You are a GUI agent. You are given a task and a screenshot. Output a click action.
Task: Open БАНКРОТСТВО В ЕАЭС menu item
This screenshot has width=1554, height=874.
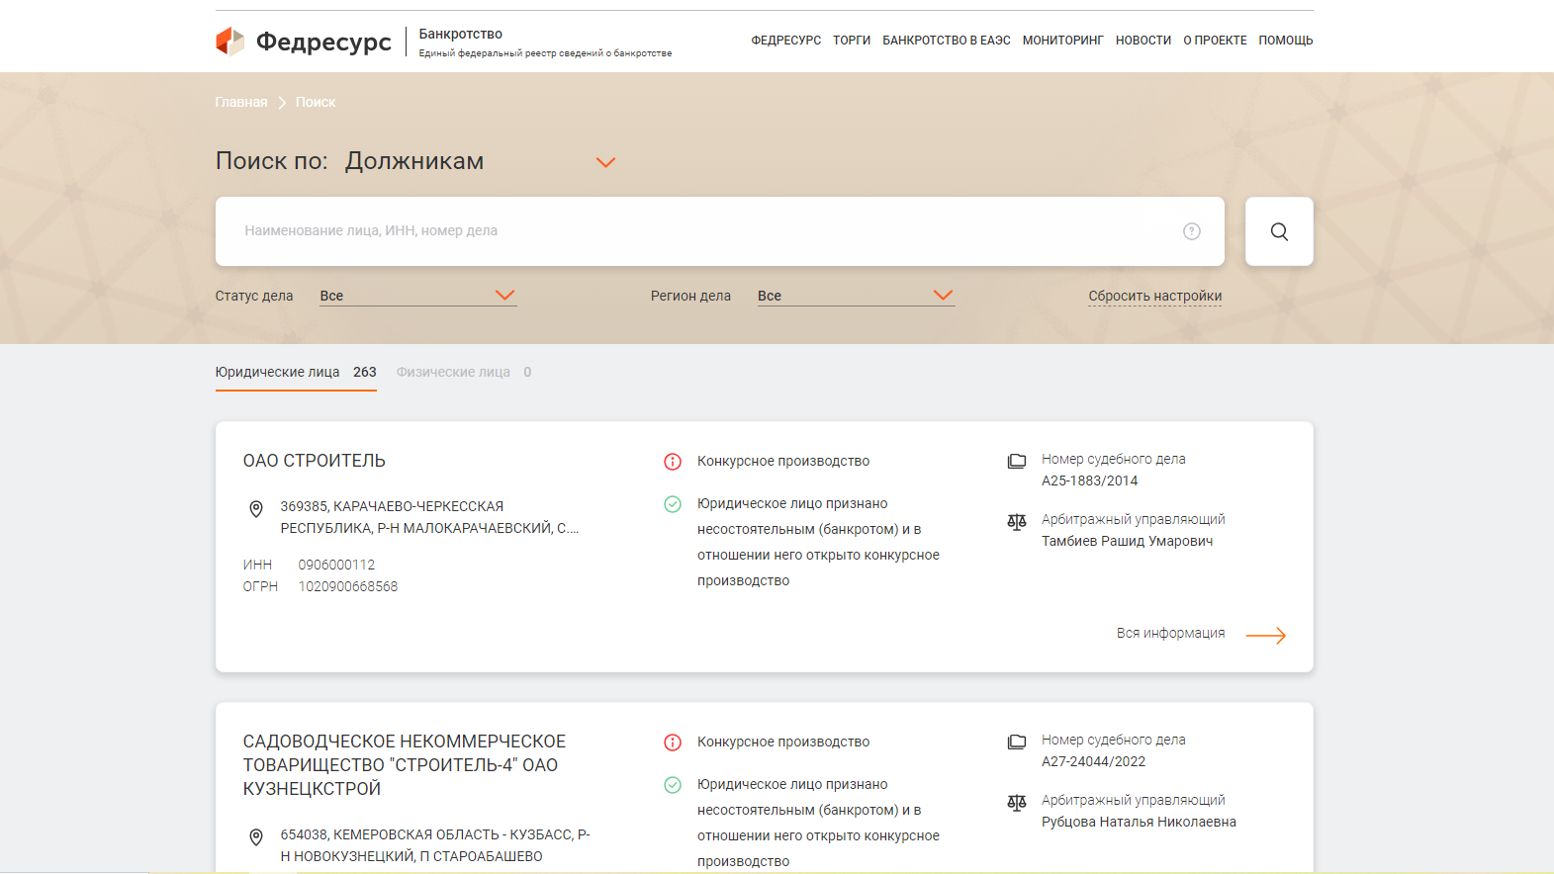tap(947, 41)
